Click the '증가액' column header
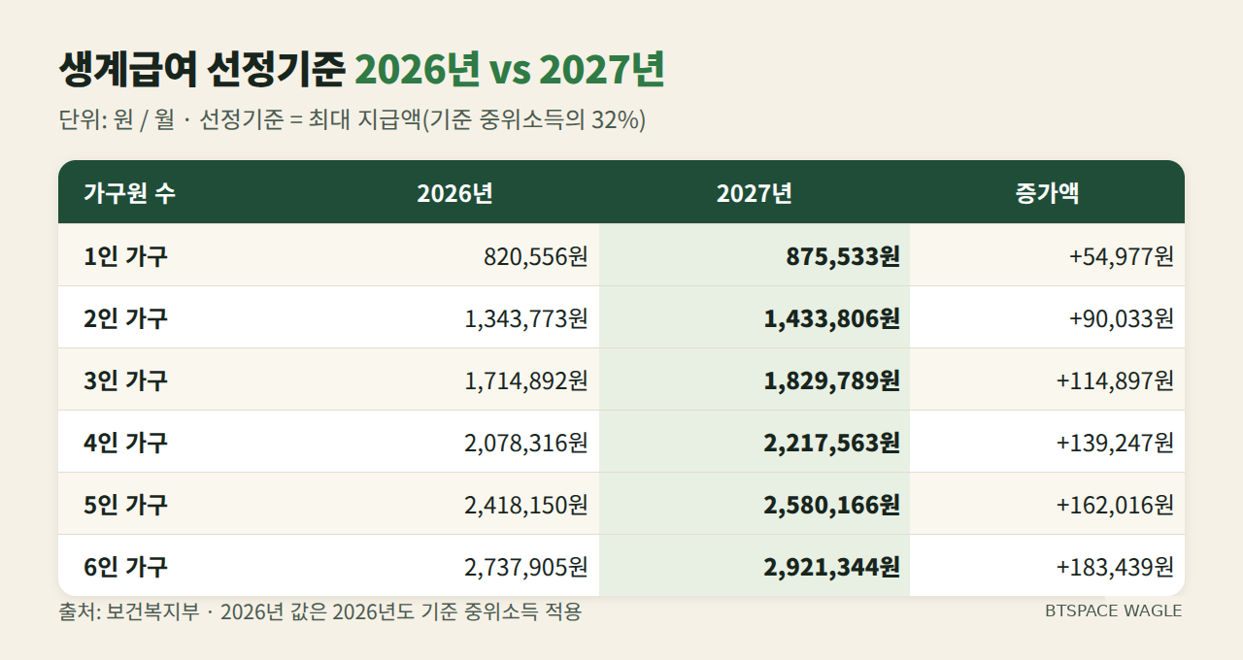This screenshot has width=1243, height=660. pyautogui.click(x=1048, y=193)
